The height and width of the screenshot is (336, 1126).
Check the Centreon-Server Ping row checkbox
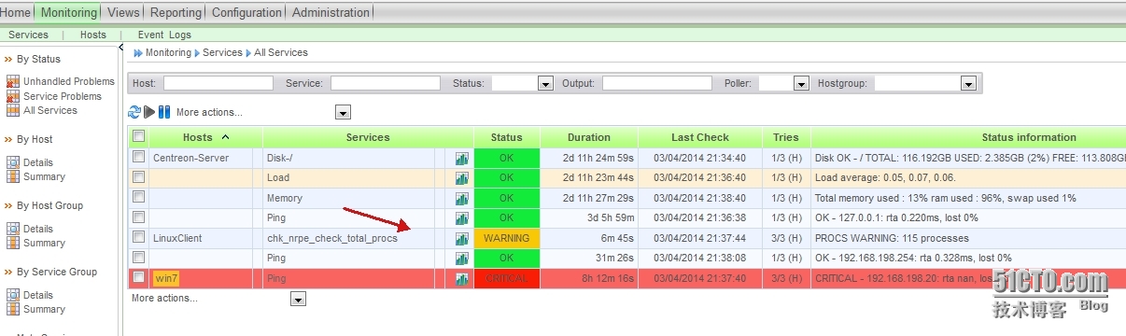point(138,217)
